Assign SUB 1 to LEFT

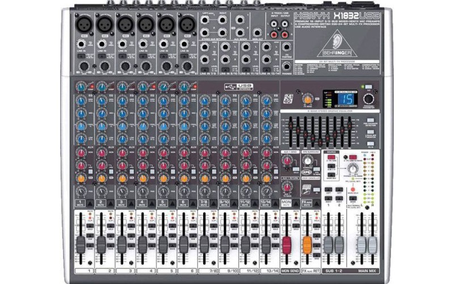pos(328,190)
